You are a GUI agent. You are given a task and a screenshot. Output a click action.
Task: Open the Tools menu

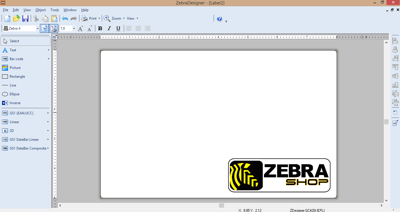55,10
